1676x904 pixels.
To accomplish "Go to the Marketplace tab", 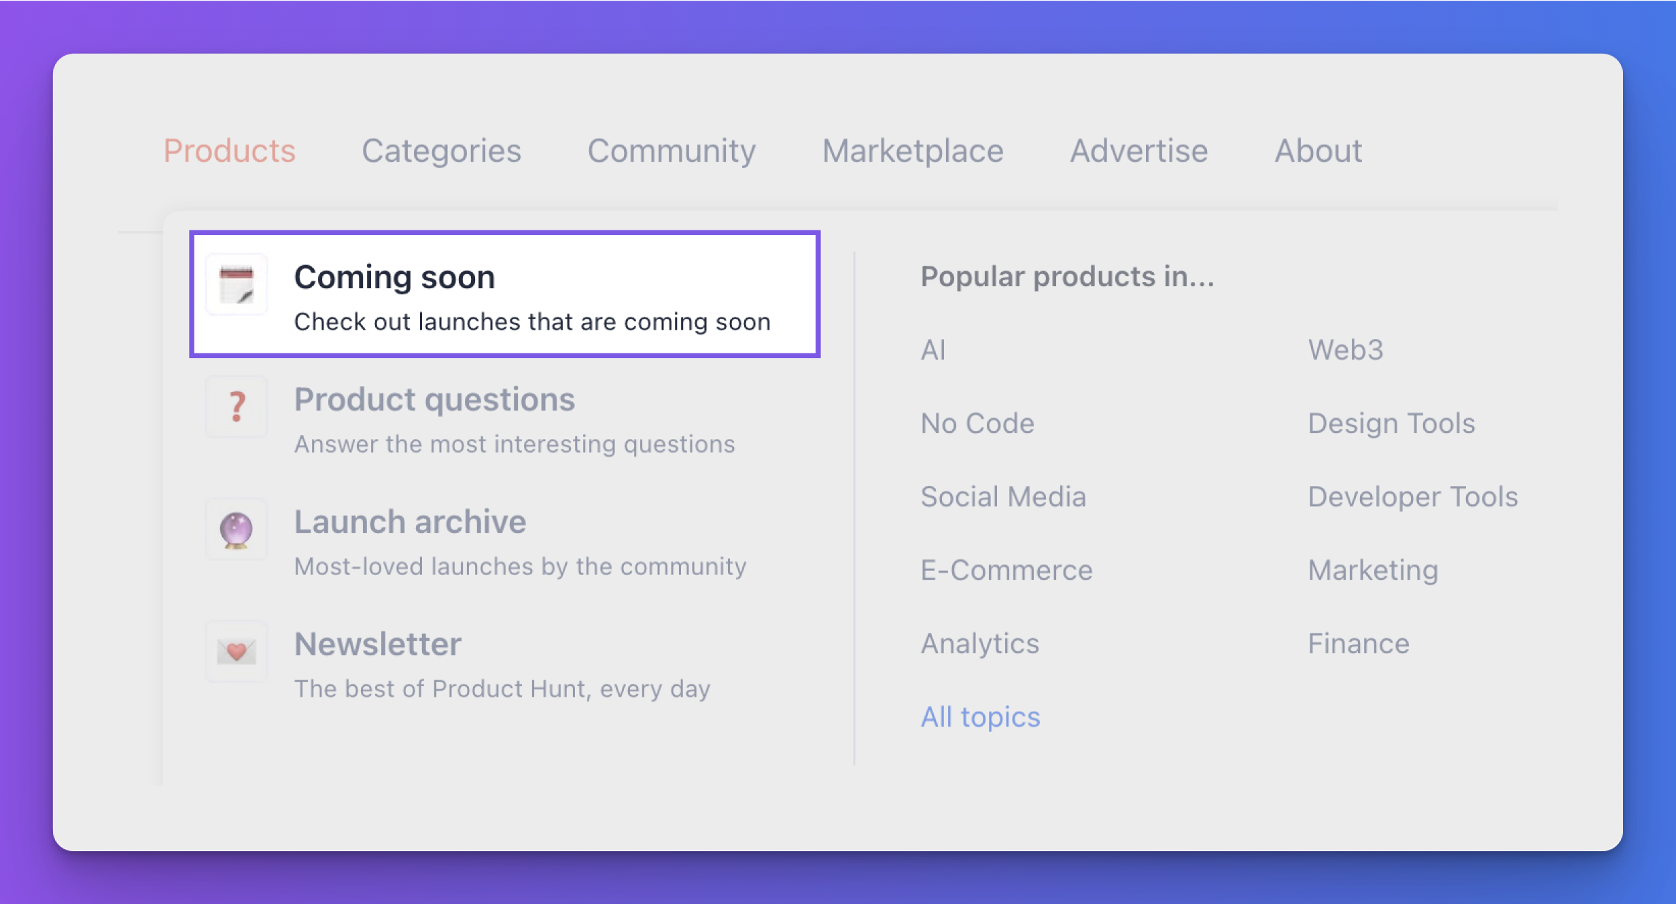I will tap(913, 150).
